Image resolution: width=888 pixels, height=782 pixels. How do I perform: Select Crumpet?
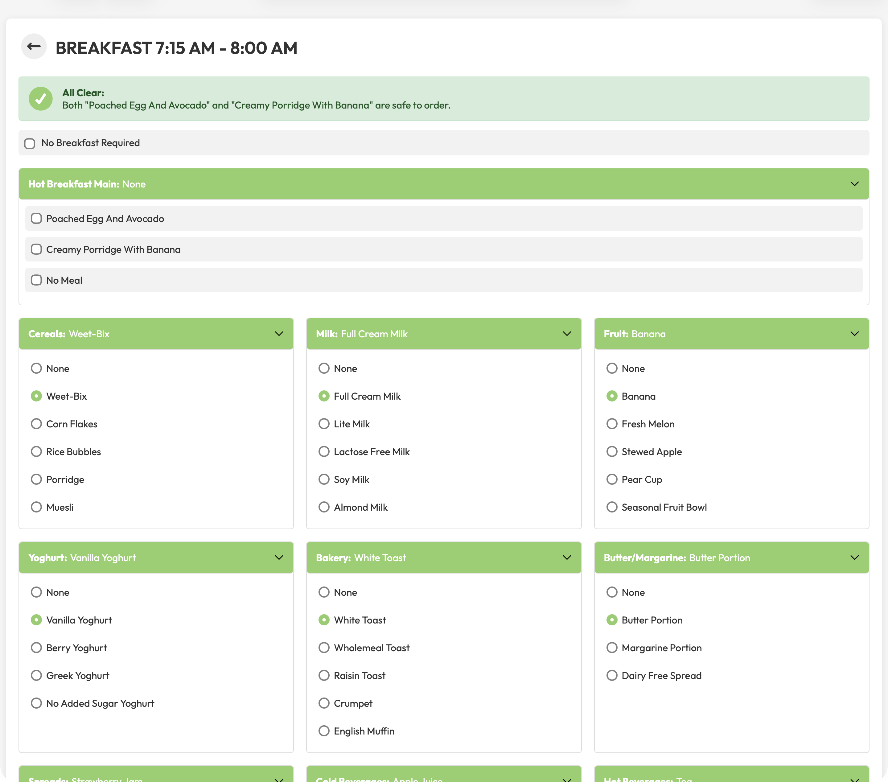pos(324,703)
